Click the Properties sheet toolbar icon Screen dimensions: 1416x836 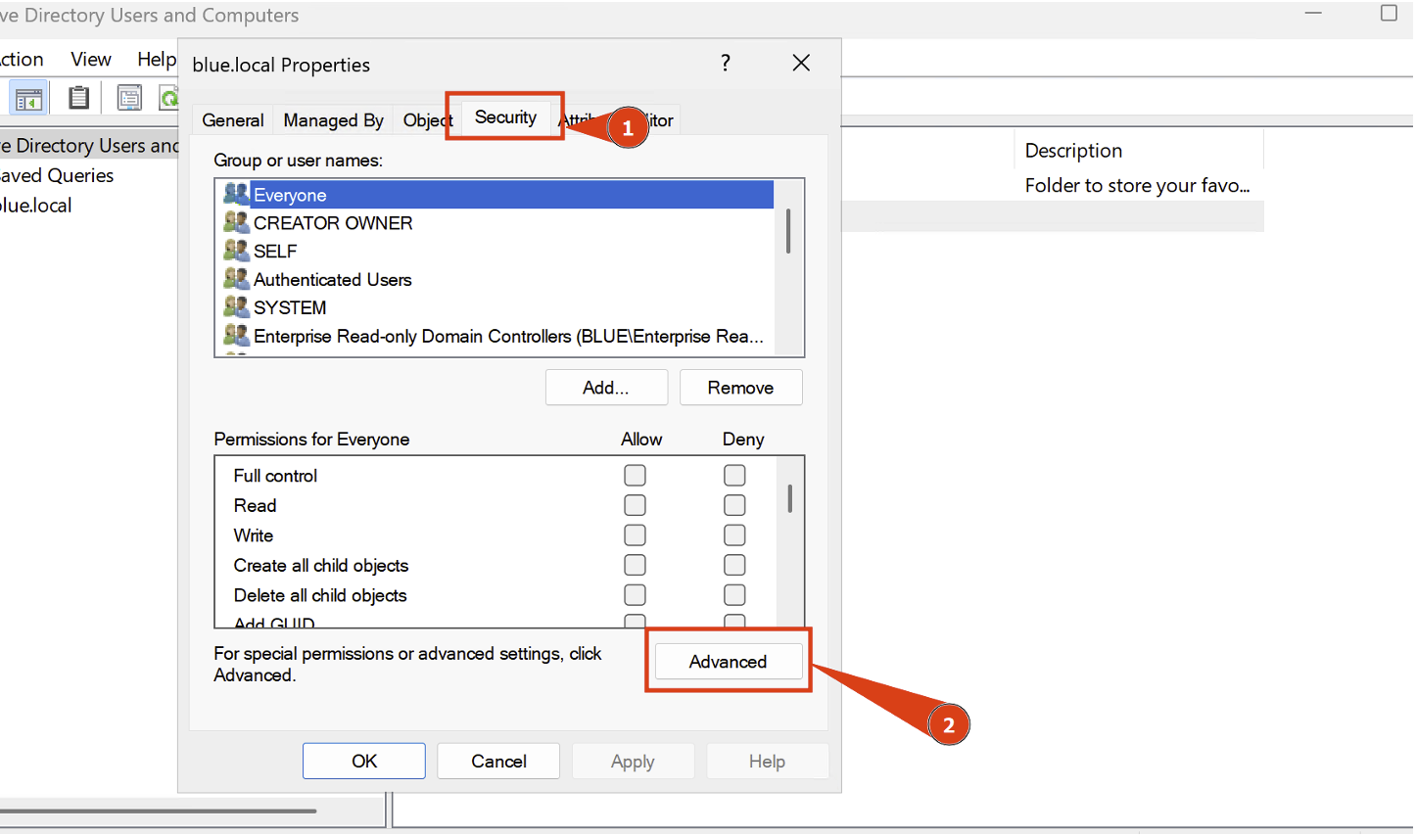click(x=129, y=98)
